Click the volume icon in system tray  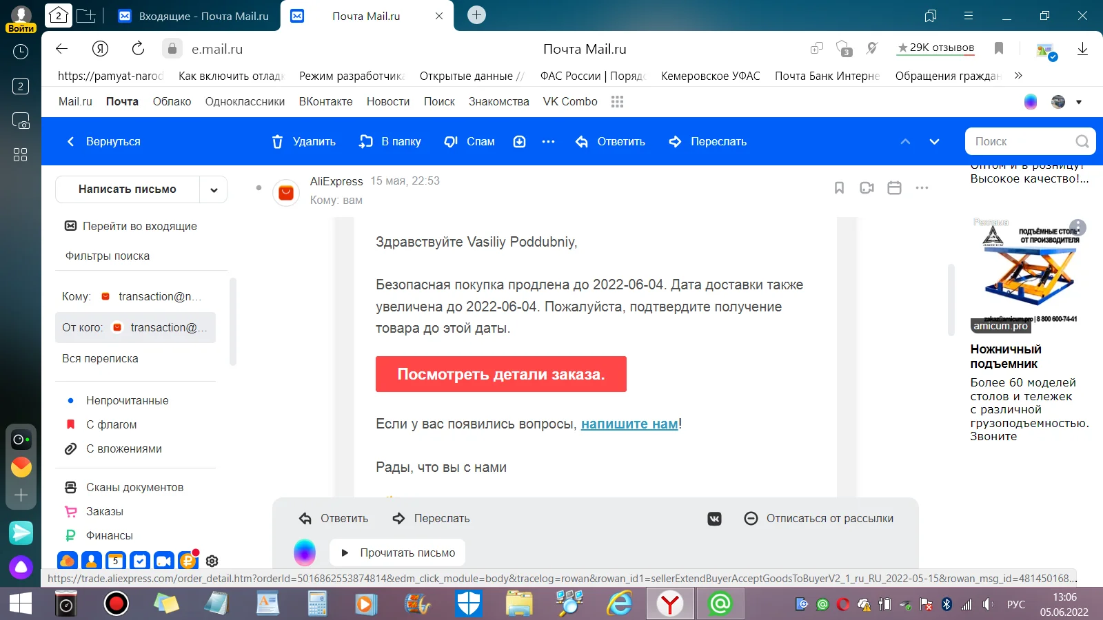[x=988, y=604]
